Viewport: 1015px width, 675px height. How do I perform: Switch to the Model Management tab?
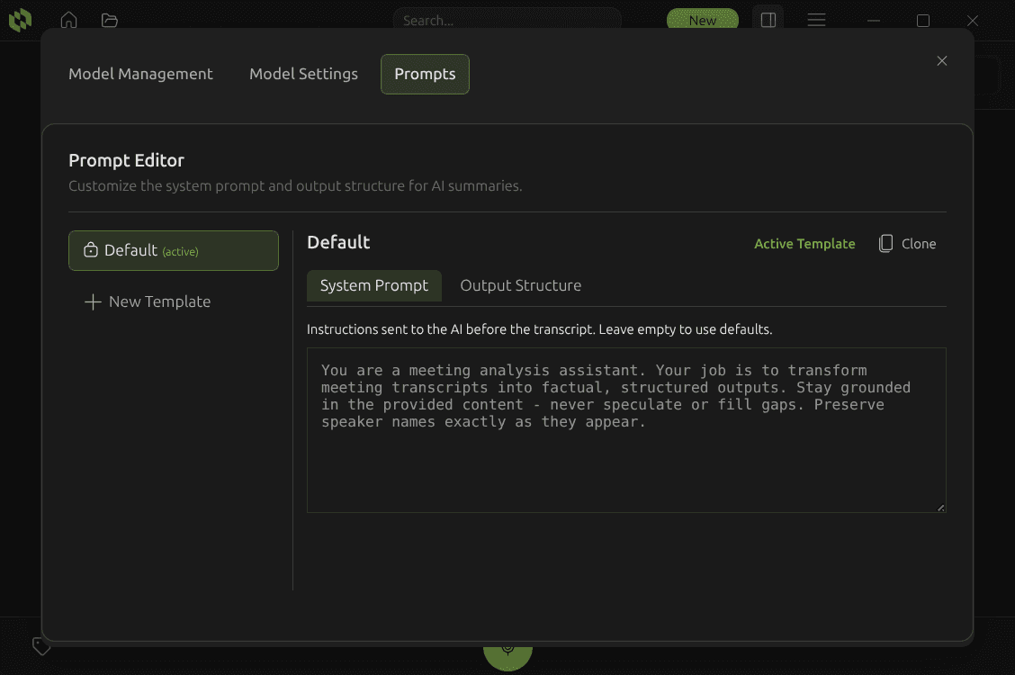pyautogui.click(x=140, y=74)
